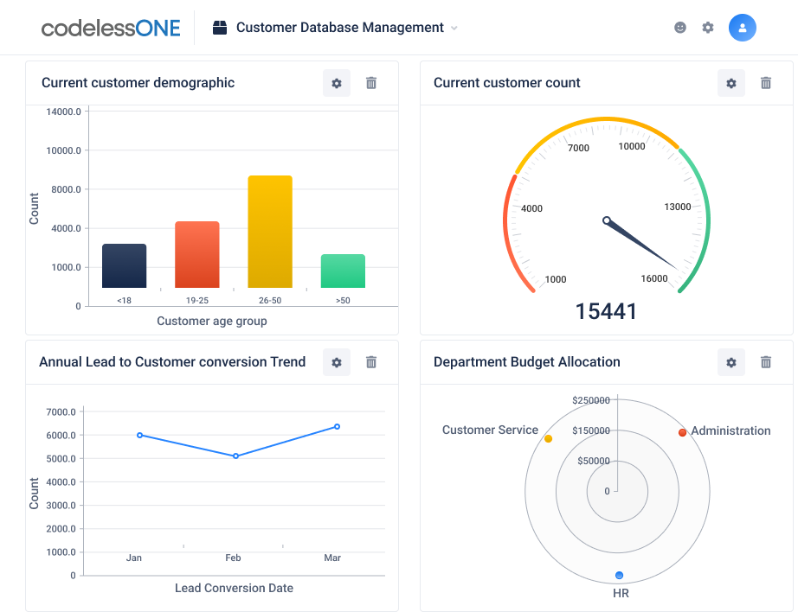
Task: Click the HR blue point on radar chart
Action: (x=619, y=575)
